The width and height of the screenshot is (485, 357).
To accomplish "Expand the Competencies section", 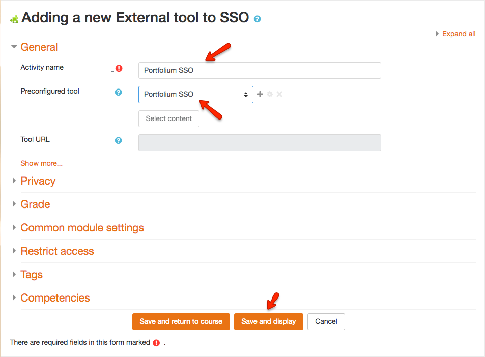I will pos(55,298).
